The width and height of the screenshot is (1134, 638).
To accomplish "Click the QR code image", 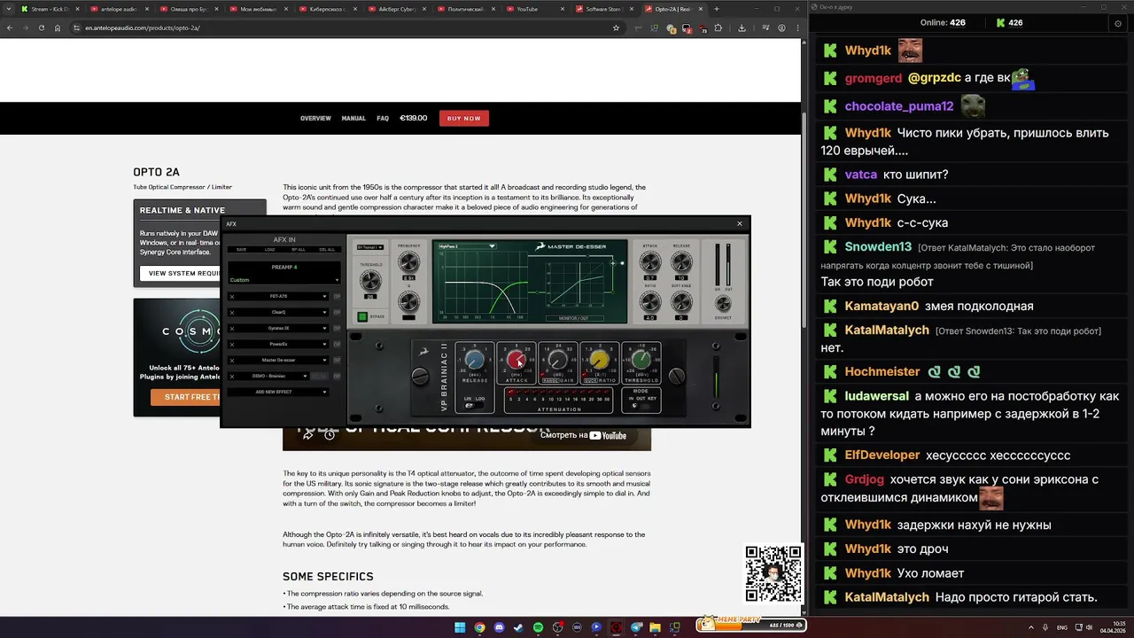I will coord(773,573).
